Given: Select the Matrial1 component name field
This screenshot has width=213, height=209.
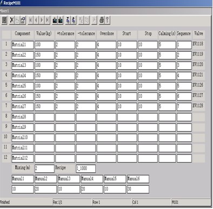Looking at the screenshot, I should coord(23,45).
